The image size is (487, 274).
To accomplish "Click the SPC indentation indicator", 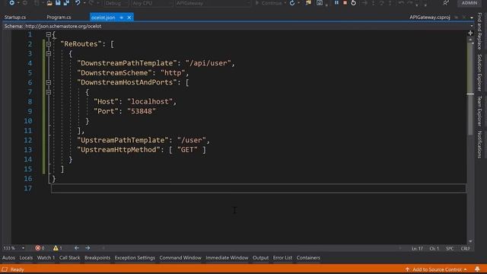I will coord(450,249).
